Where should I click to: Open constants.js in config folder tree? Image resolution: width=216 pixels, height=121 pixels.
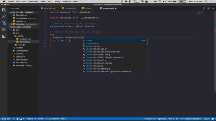(x=25, y=39)
